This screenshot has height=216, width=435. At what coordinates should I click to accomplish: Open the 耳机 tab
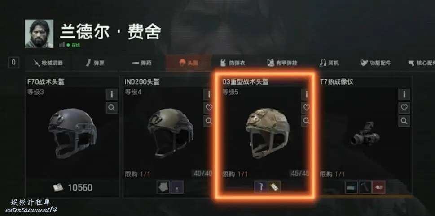329,63
